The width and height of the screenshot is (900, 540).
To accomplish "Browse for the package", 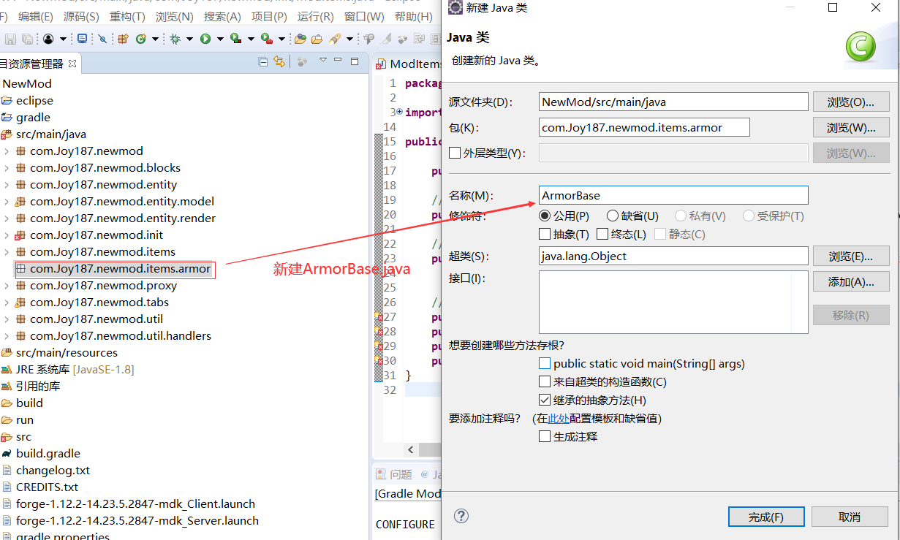I will (x=851, y=128).
